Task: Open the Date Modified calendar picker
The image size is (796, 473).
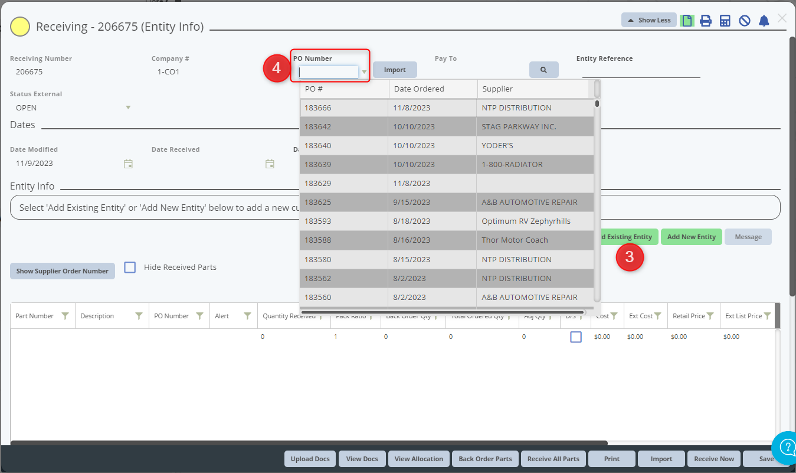Action: point(128,164)
